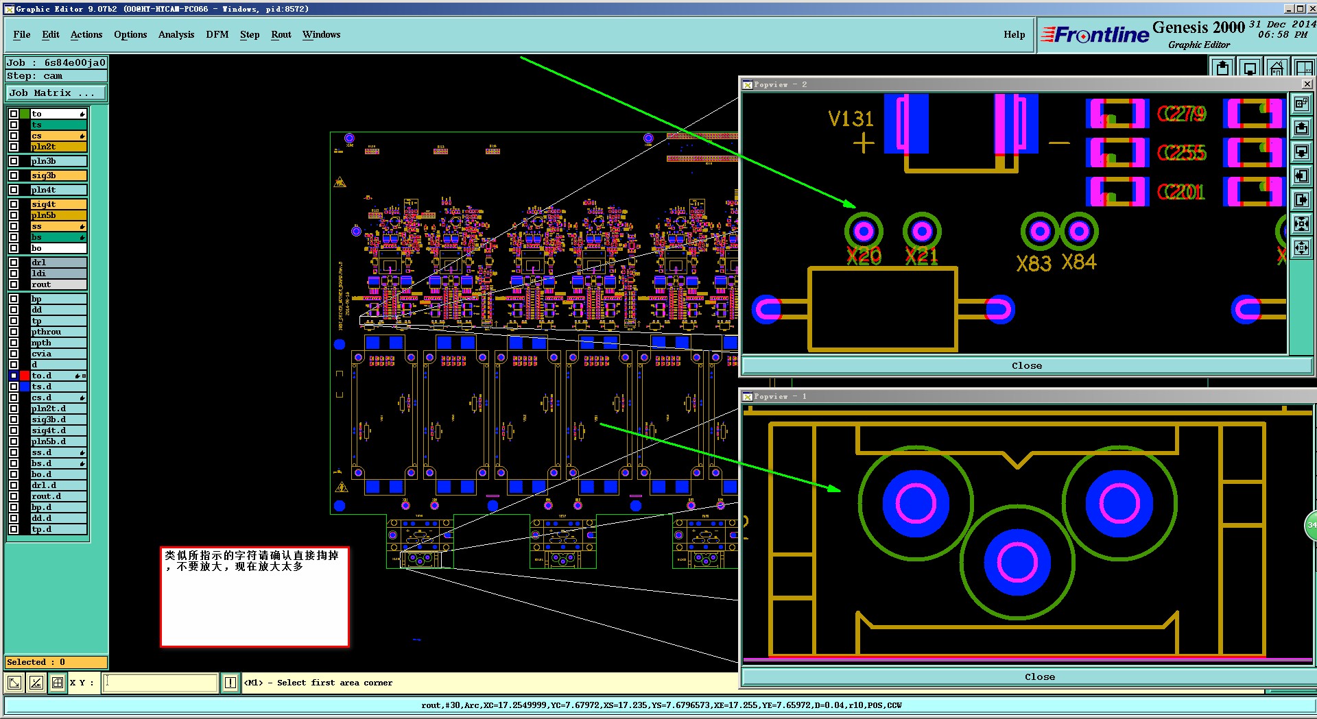The width and height of the screenshot is (1317, 719).
Task: Click Close button in Popview 2
Action: coord(1027,365)
